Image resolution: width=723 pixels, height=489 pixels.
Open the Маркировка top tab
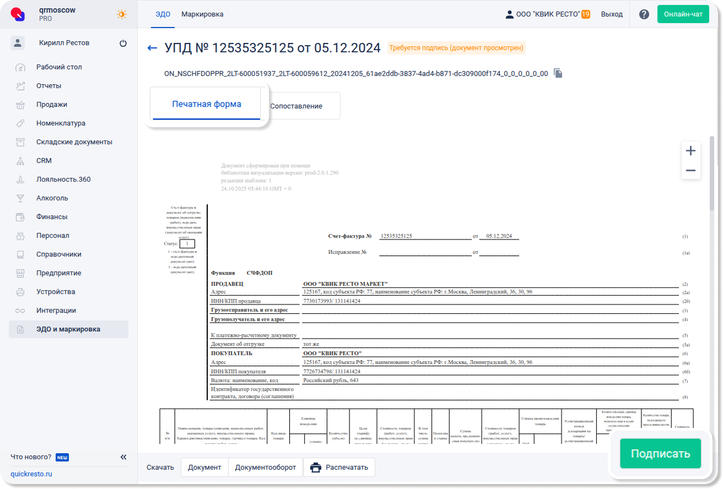point(202,14)
